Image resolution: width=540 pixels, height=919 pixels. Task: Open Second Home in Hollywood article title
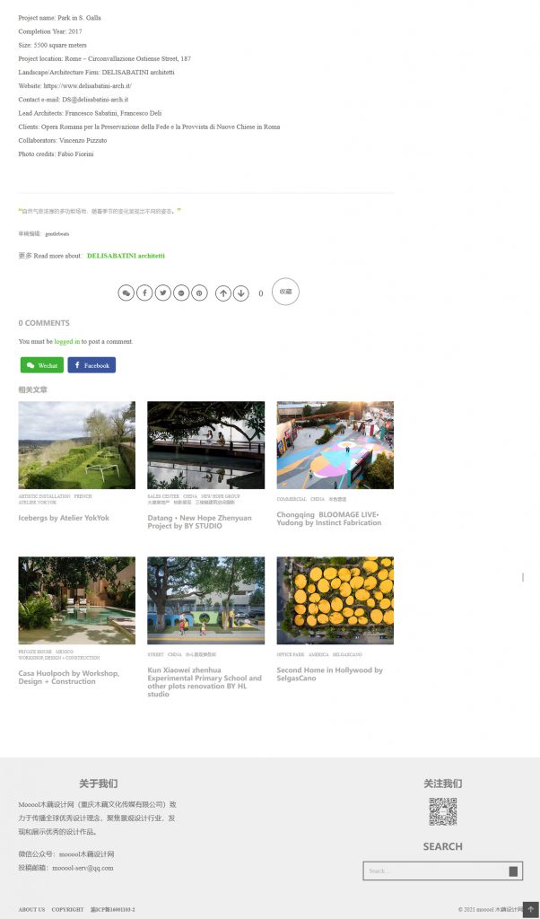pyautogui.click(x=330, y=674)
